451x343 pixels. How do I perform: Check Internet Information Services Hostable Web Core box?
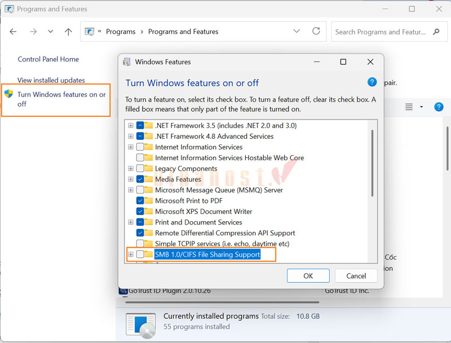[x=140, y=158]
